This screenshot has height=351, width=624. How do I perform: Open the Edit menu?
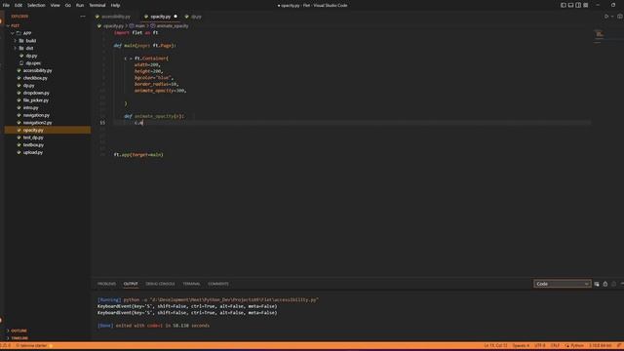(19, 5)
